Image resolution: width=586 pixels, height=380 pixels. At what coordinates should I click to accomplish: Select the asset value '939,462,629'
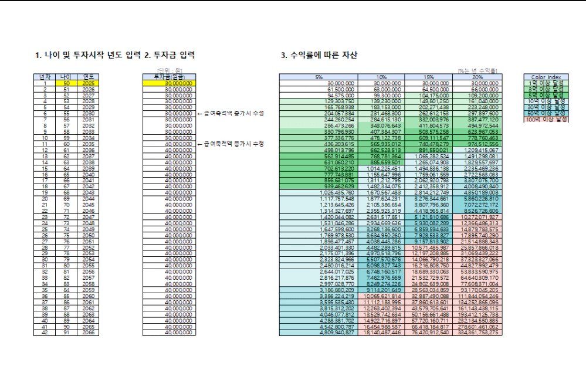click(319, 186)
